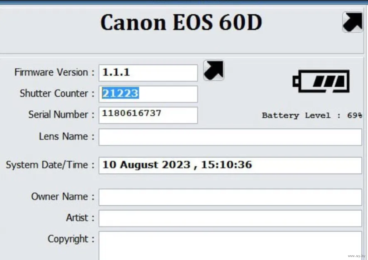Image resolution: width=368 pixels, height=260 pixels.
Task: Click the Serial Number field
Action: coord(148,115)
